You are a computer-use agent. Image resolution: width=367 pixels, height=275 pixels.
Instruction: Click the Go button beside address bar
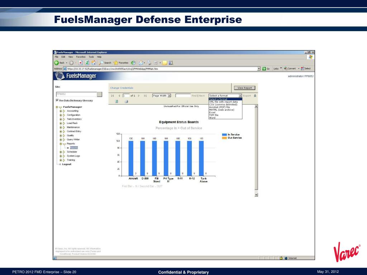coord(266,68)
